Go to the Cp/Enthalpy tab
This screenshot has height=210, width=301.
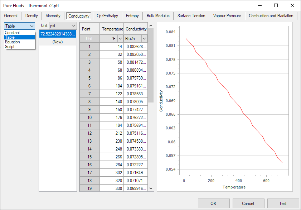[107, 16]
